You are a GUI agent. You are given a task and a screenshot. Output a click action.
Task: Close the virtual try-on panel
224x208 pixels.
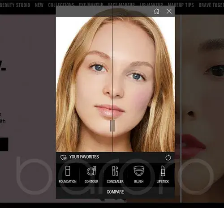coord(169,11)
